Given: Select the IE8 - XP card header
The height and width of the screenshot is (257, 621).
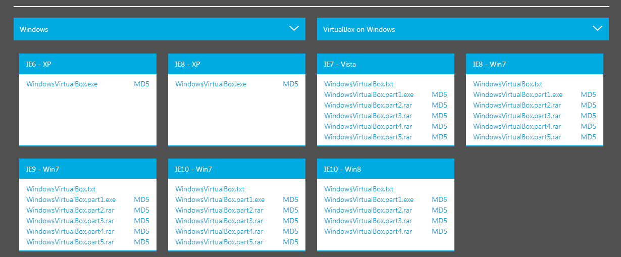Looking at the screenshot, I should pos(237,64).
